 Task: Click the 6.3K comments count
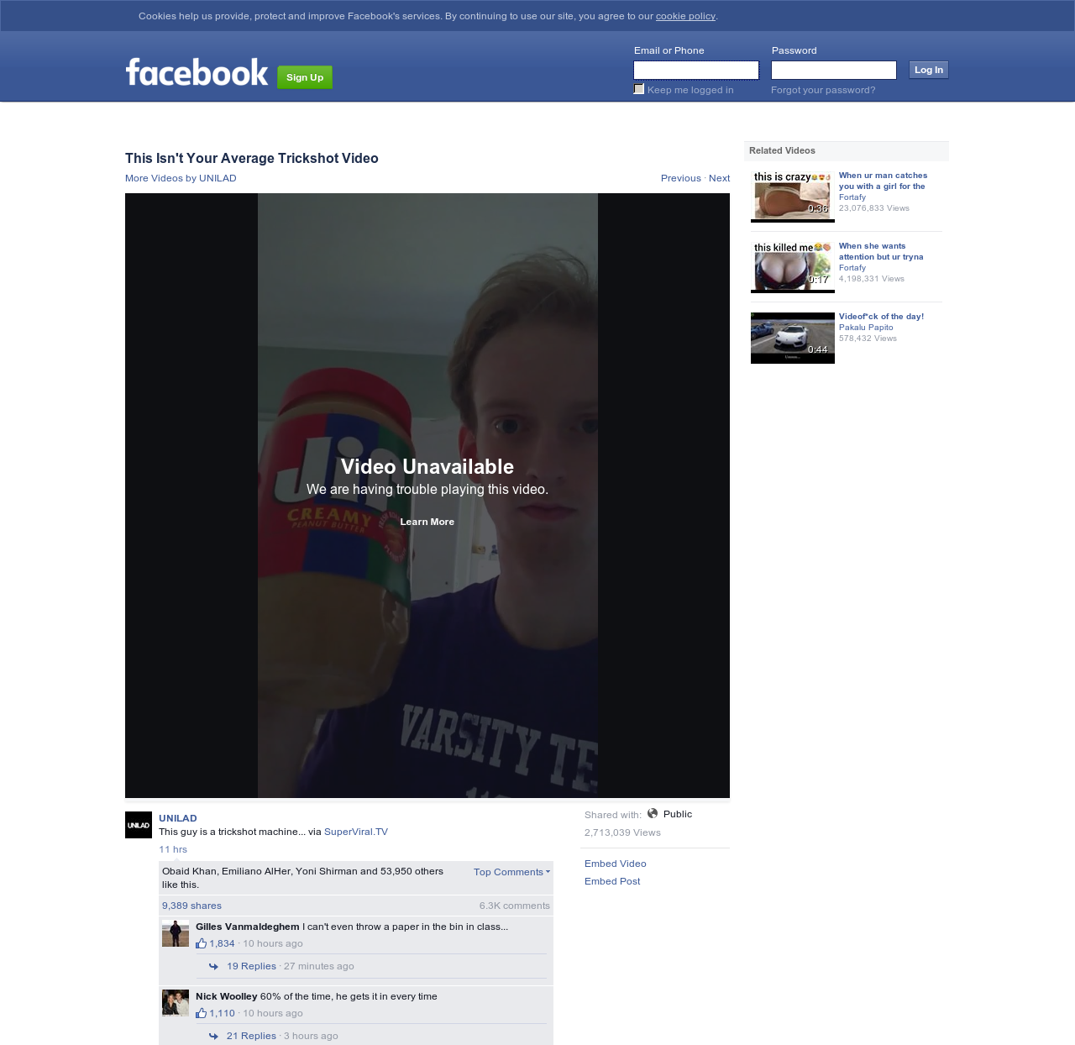pyautogui.click(x=515, y=906)
